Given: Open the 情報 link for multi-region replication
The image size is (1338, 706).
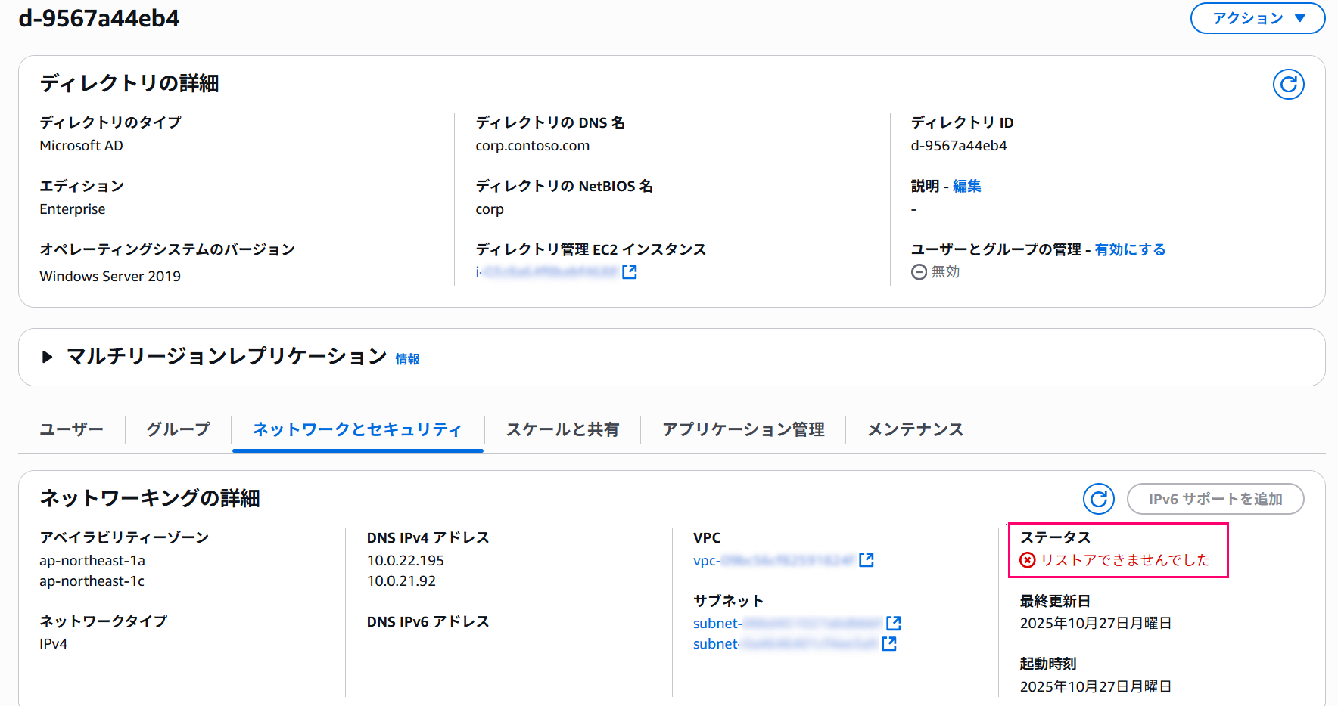Looking at the screenshot, I should (408, 359).
